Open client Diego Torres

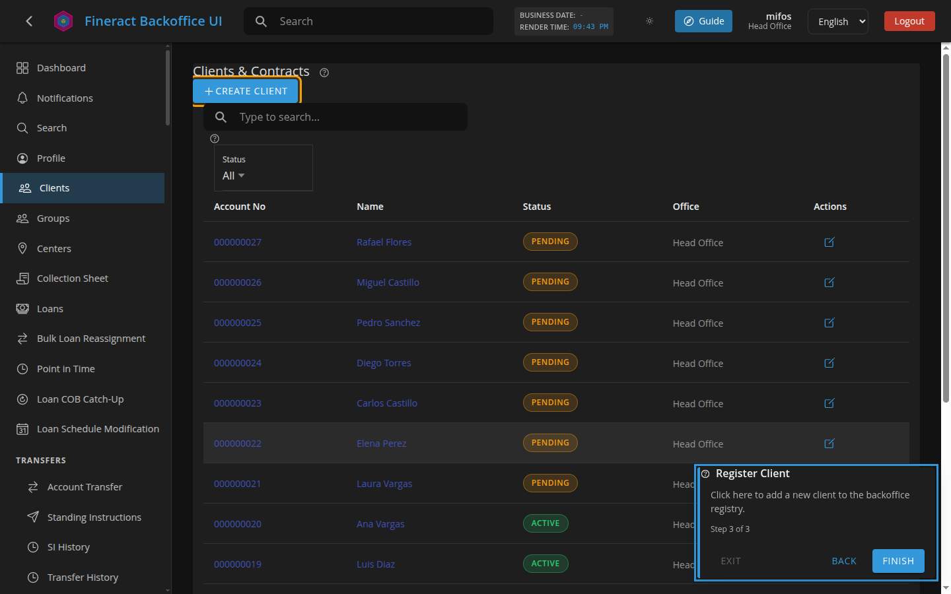384,363
